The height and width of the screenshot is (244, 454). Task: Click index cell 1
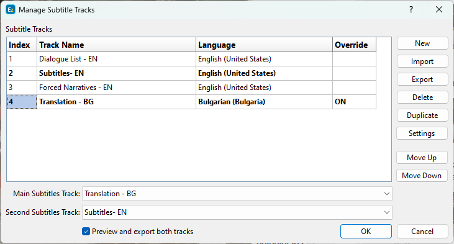pyautogui.click(x=22, y=59)
